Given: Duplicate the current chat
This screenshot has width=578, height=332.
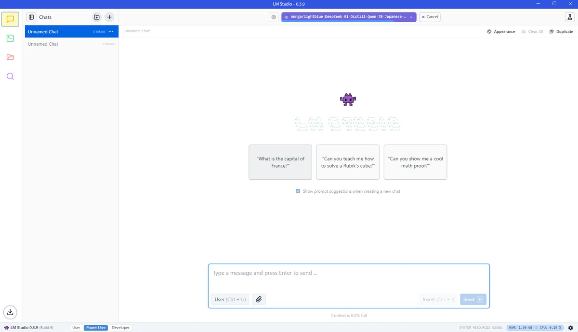Looking at the screenshot, I should 561,31.
